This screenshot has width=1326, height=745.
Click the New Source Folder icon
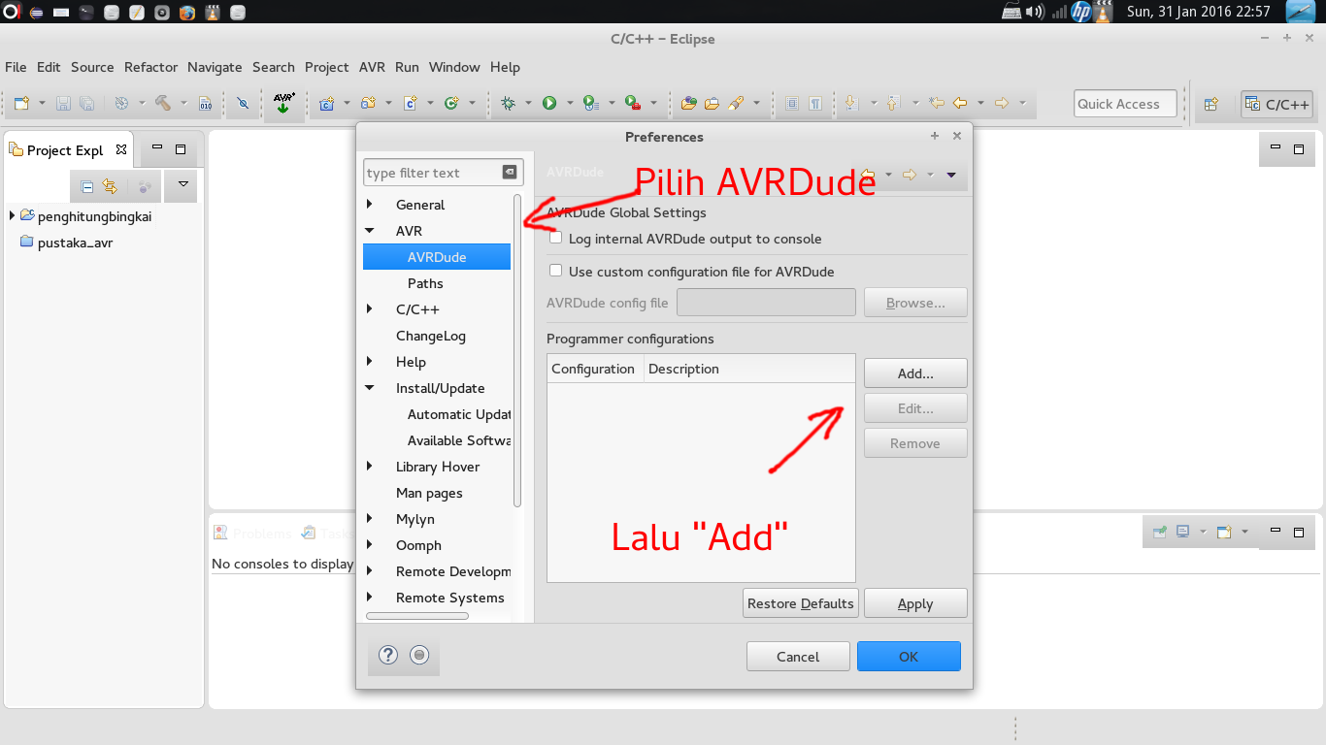(x=369, y=103)
